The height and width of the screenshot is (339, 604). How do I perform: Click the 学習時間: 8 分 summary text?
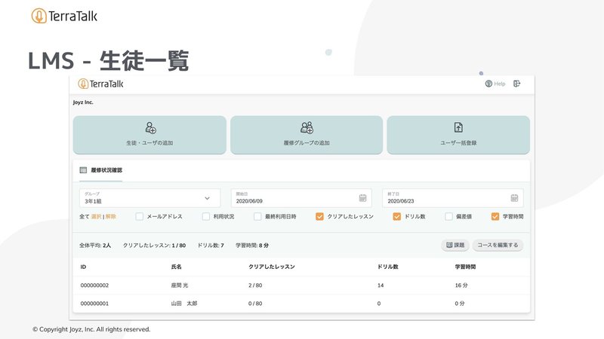(252, 246)
